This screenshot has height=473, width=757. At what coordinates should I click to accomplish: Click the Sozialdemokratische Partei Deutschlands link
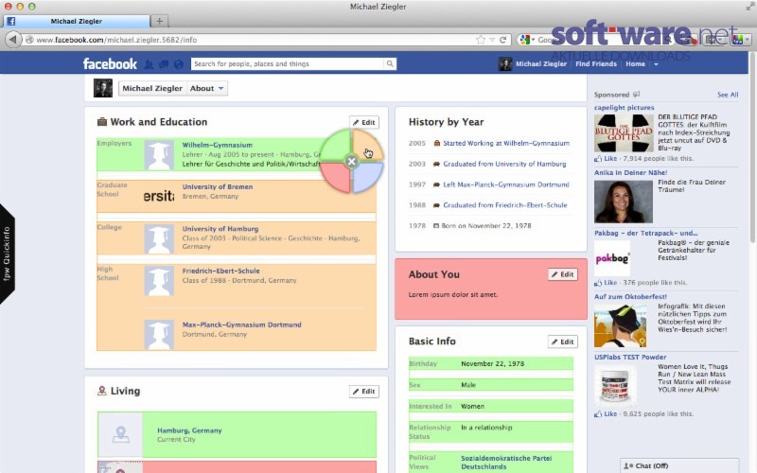pyautogui.click(x=506, y=463)
